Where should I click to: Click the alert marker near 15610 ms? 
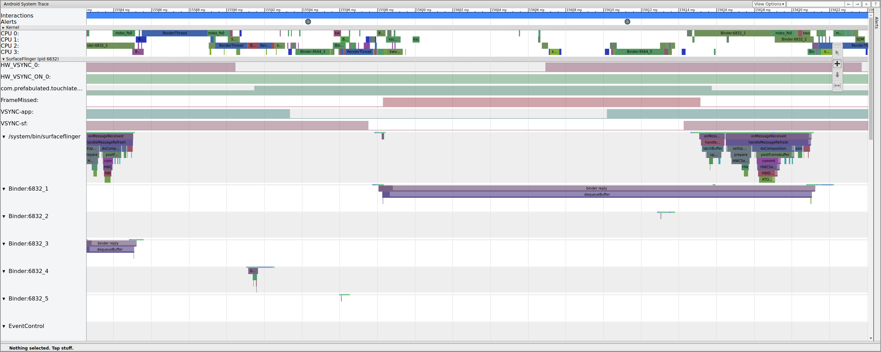coord(627,22)
